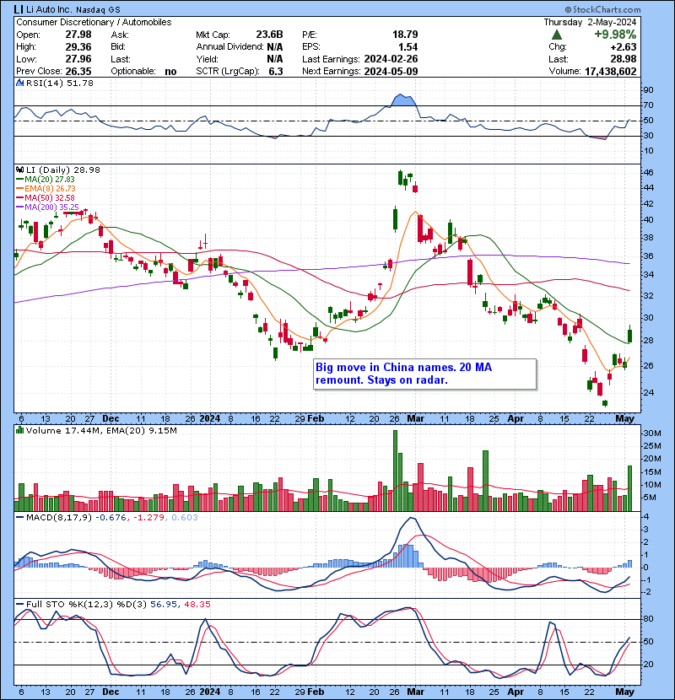Click the MA(200) 35.25 legend entry

(x=47, y=207)
